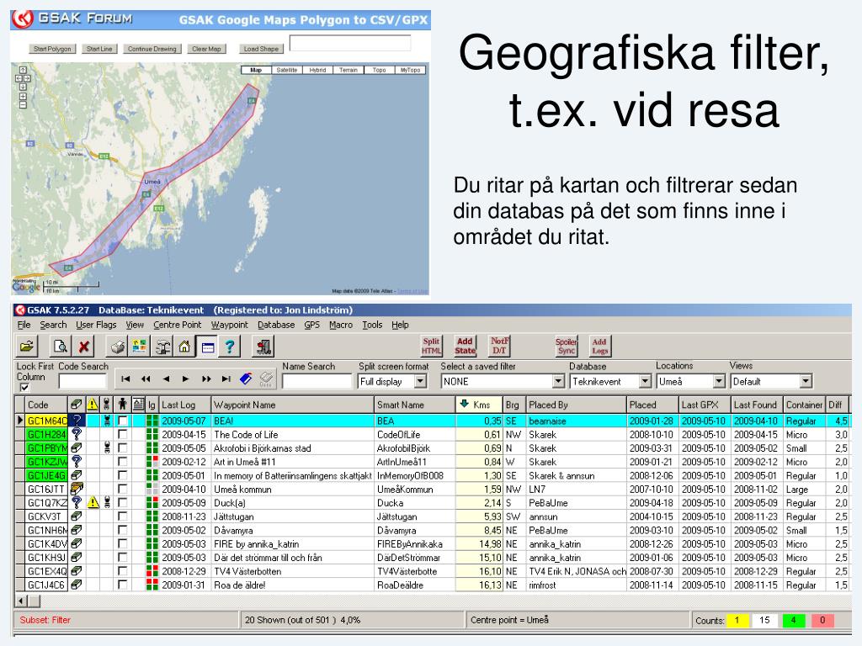Click the window display toolbar icon
The width and height of the screenshot is (862, 646).
click(207, 347)
